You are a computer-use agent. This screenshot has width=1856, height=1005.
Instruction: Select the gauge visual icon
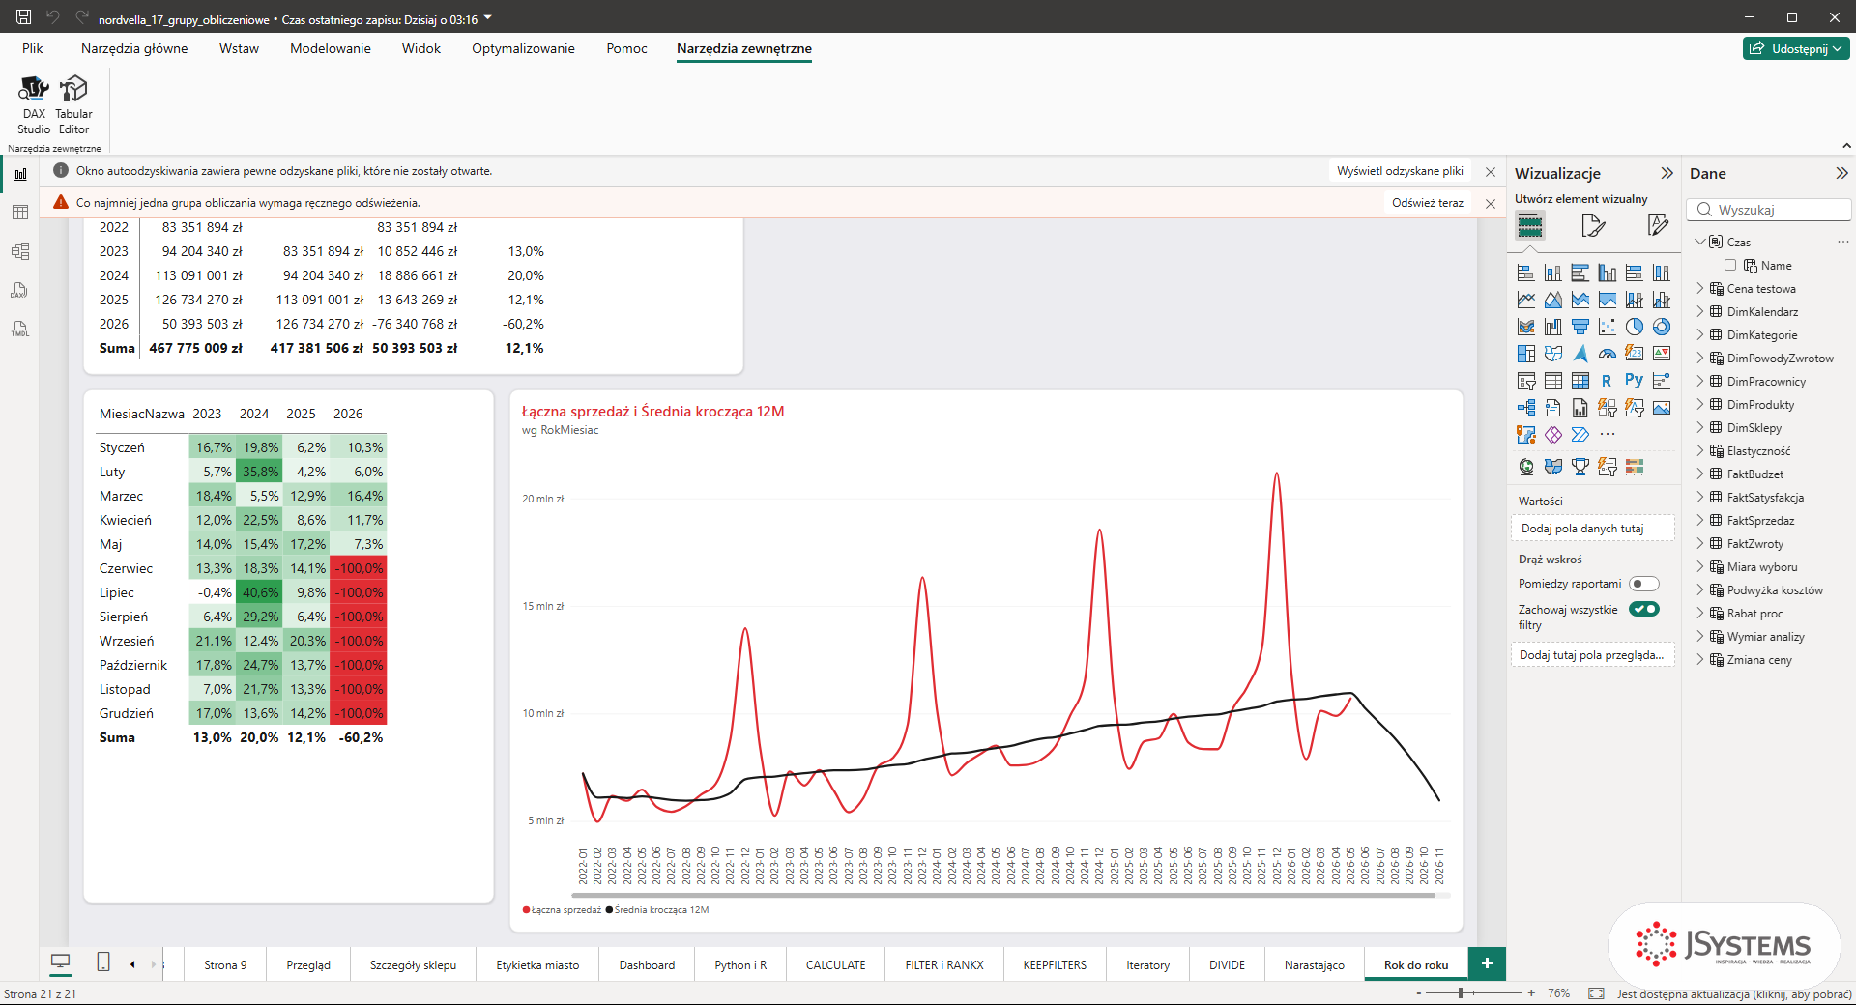[1608, 354]
